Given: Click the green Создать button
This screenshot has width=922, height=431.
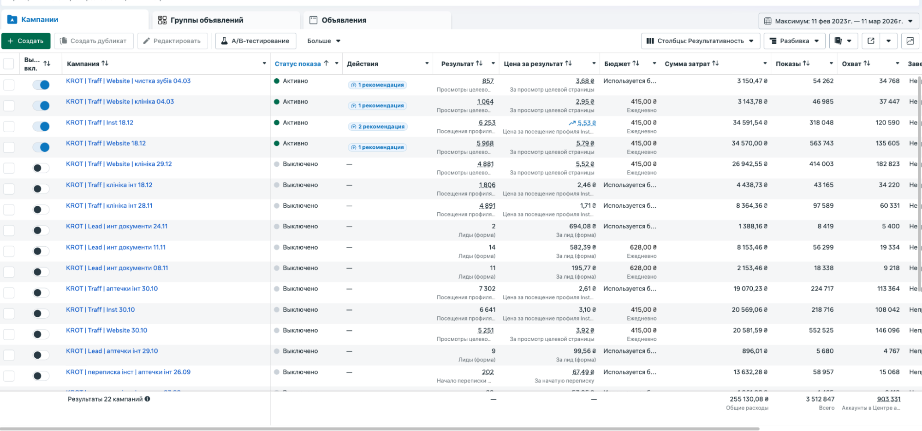Looking at the screenshot, I should click(x=26, y=41).
